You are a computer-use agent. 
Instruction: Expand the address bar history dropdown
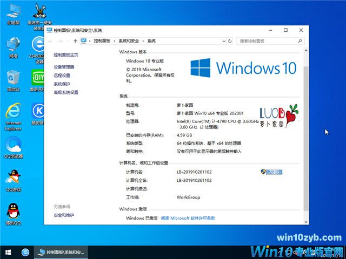224,41
